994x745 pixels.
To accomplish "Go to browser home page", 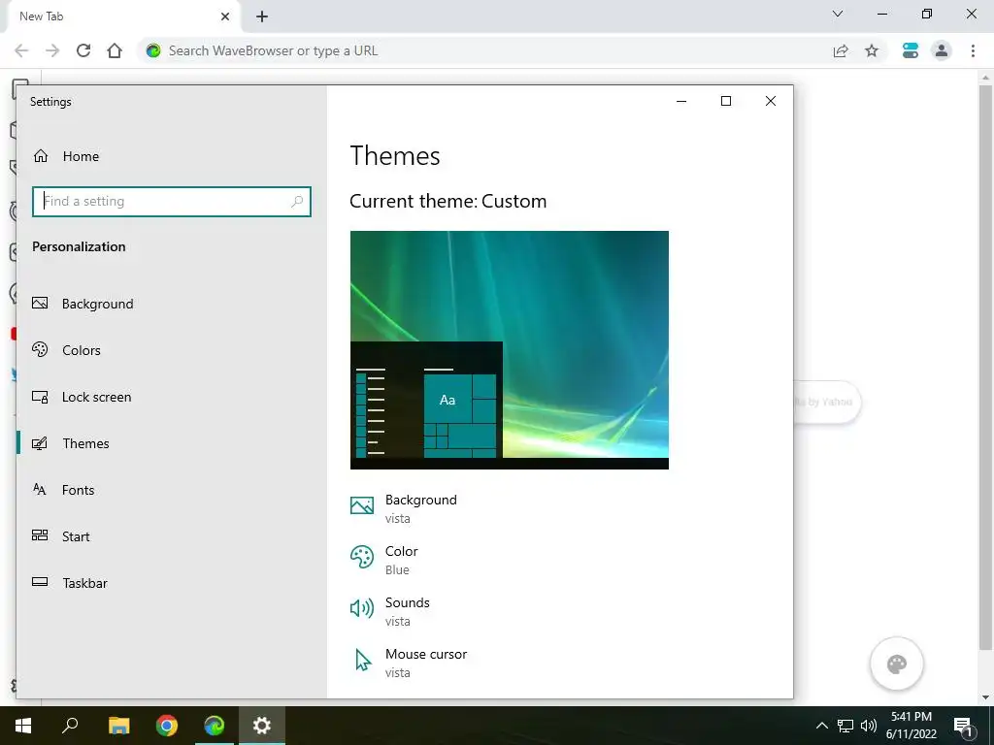I will [x=115, y=50].
